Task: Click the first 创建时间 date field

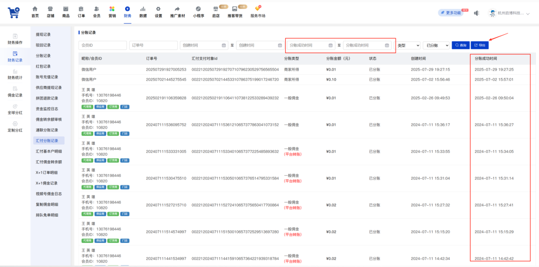Action: (x=204, y=45)
